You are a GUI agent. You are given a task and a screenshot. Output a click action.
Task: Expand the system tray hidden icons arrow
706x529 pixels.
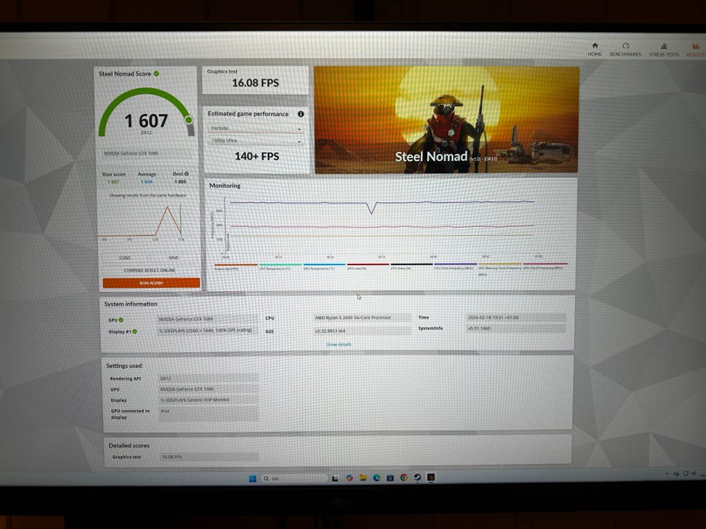pyautogui.click(x=667, y=474)
